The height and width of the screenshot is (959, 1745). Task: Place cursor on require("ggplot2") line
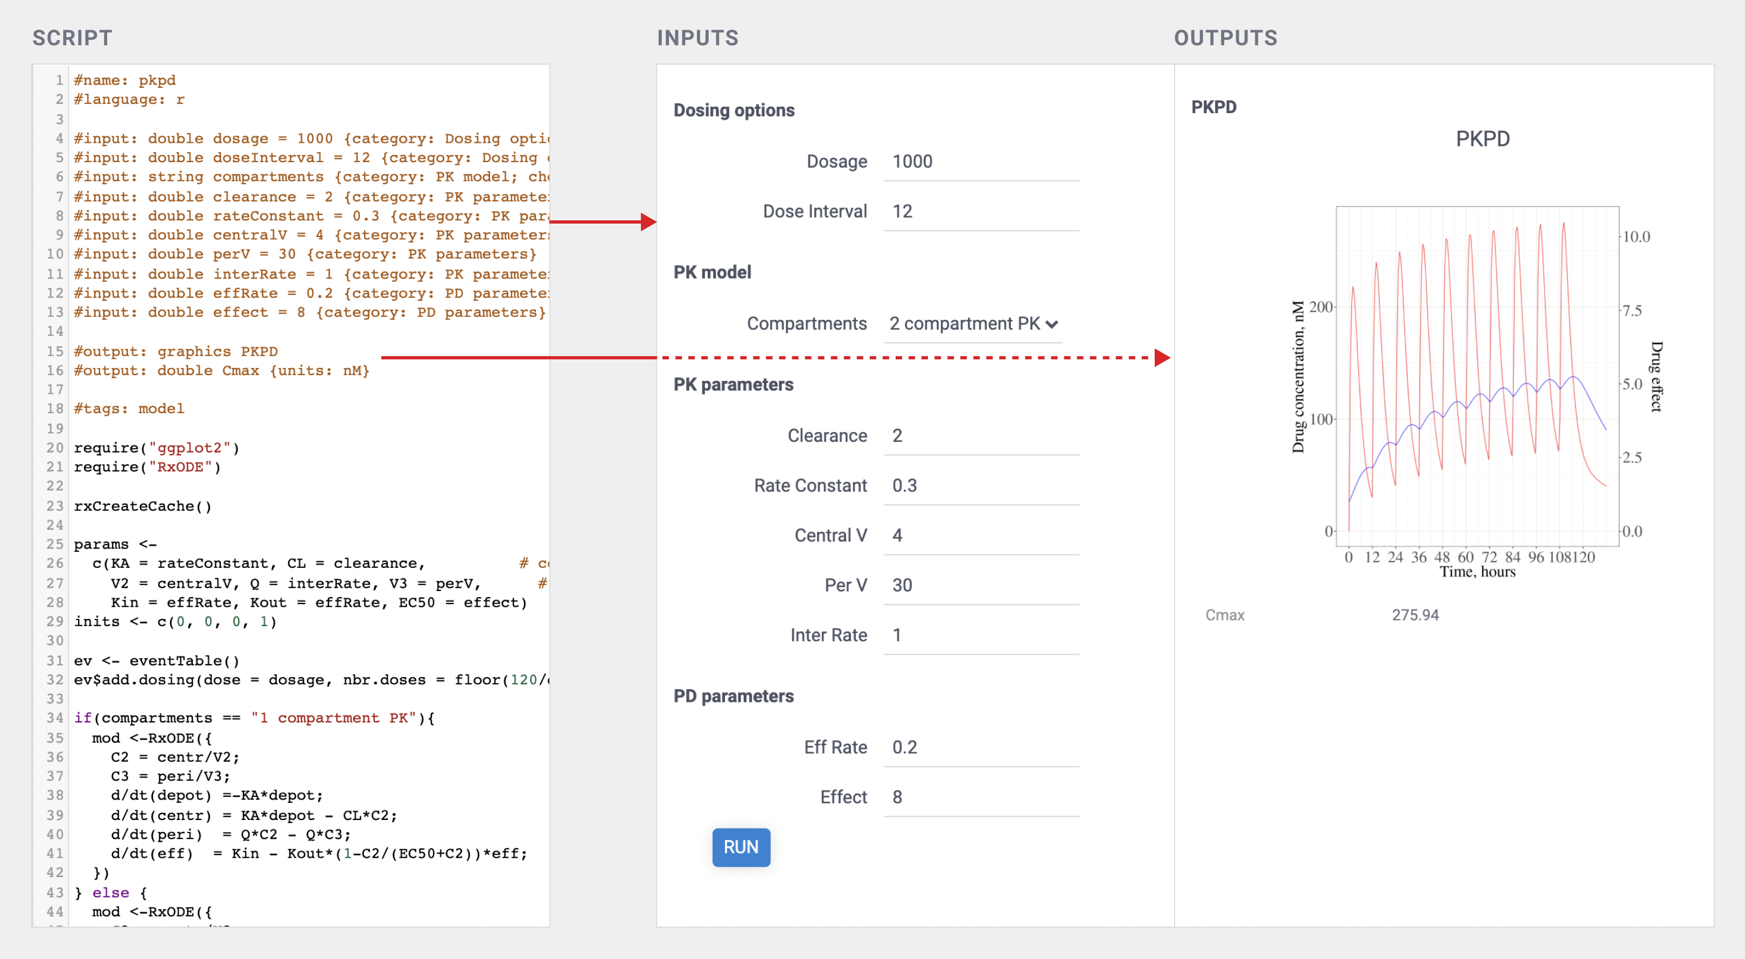click(x=157, y=447)
